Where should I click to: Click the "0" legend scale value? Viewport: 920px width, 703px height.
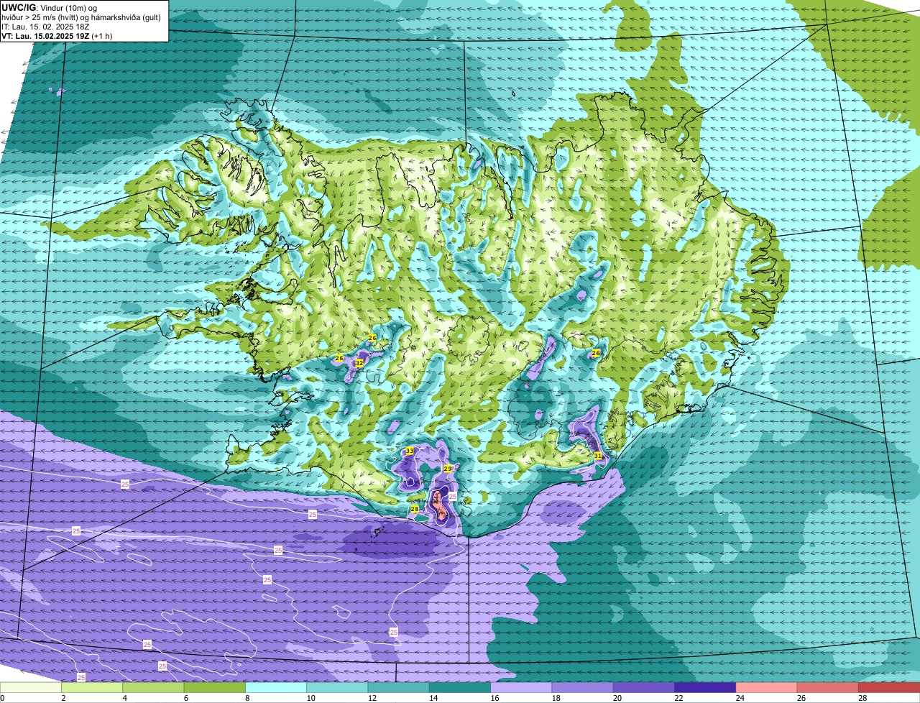[x=3, y=698]
